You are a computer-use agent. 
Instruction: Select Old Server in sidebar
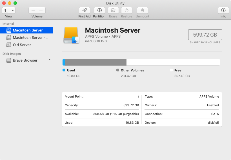pyautogui.click(x=26, y=45)
